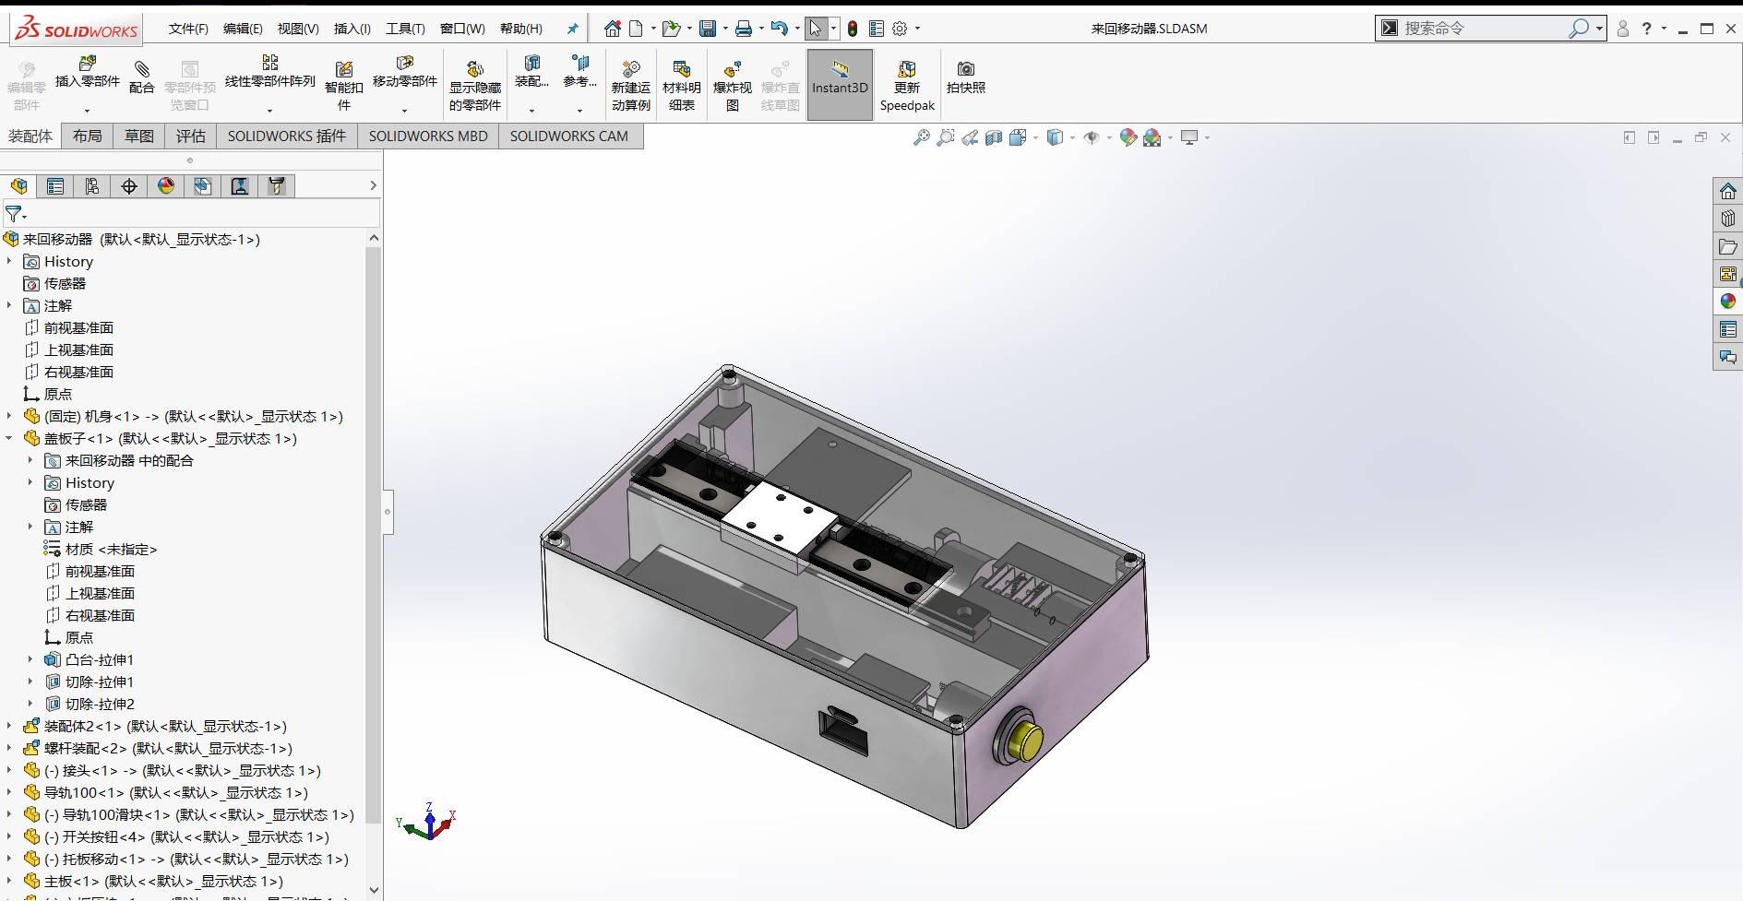Open File Explorer folder in task pane
This screenshot has width=1743, height=901.
point(1728,246)
